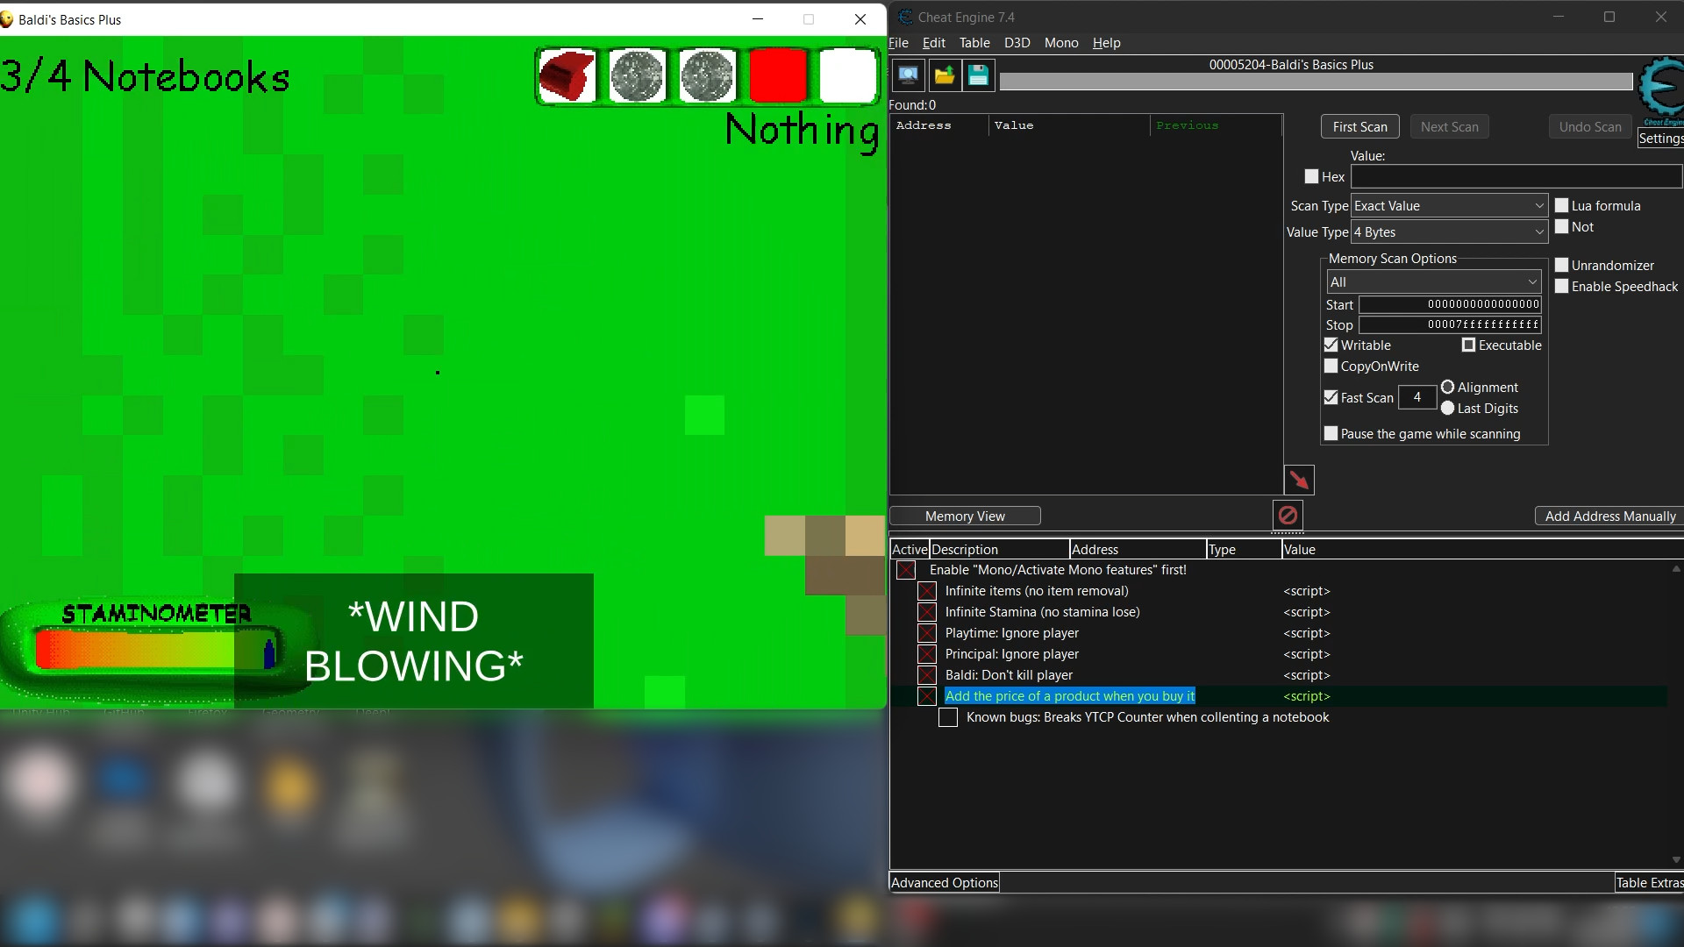
Task: Click the First Scan button
Action: pyautogui.click(x=1360, y=126)
